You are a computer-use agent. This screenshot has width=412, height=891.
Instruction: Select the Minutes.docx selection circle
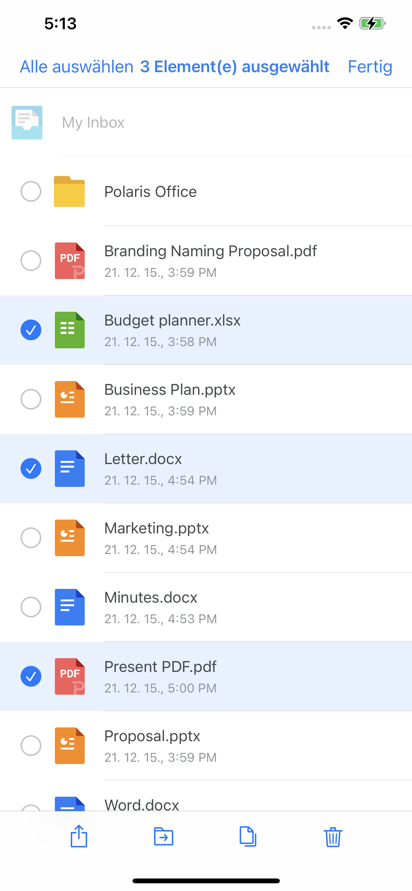(x=31, y=607)
